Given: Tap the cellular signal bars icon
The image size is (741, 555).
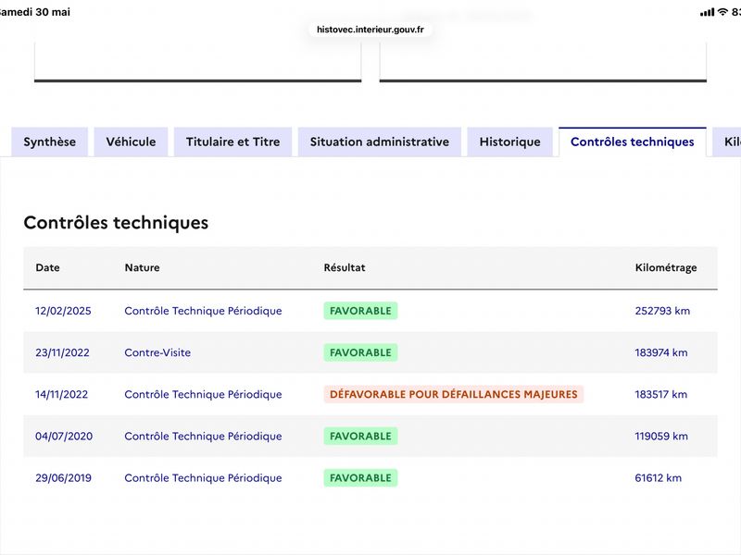Looking at the screenshot, I should click(708, 12).
